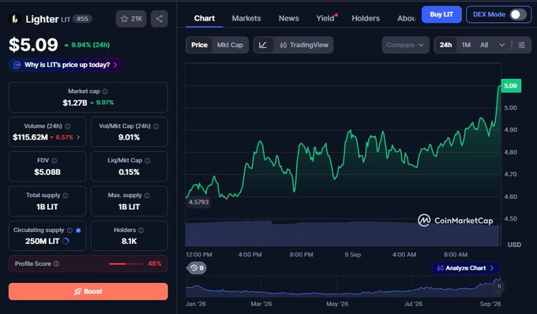
Task: Open the share icon button
Action: pyautogui.click(x=160, y=19)
